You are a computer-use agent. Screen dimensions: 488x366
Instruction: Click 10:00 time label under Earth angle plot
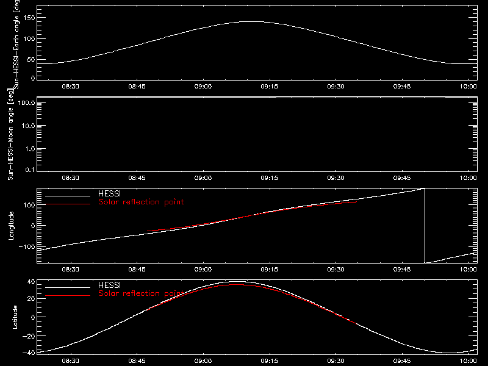click(x=468, y=87)
